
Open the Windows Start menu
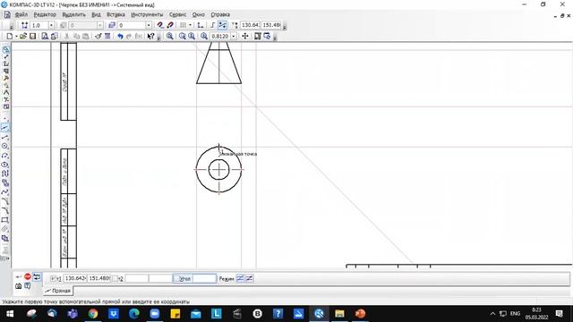point(10,314)
